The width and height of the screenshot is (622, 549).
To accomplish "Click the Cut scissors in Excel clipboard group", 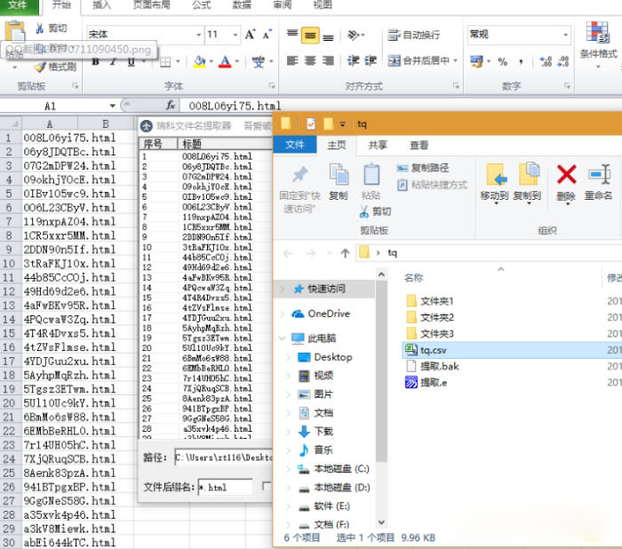I will (x=40, y=28).
